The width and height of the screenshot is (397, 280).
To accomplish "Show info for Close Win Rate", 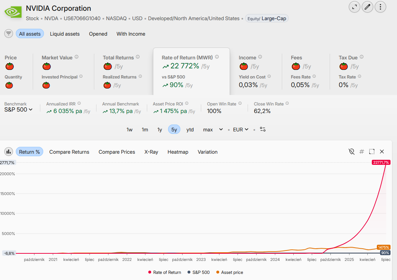I will pyautogui.click(x=287, y=103).
